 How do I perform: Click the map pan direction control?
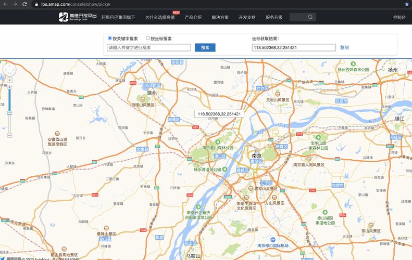point(9,70)
